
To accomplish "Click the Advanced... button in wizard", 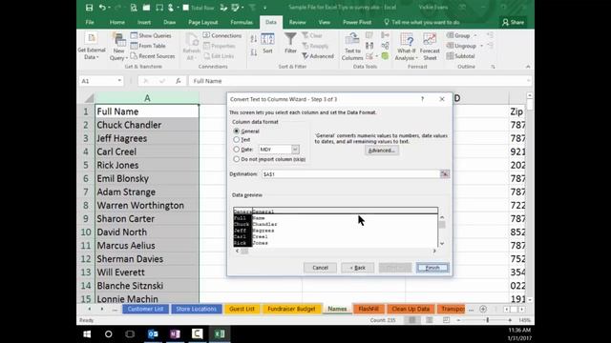I will pyautogui.click(x=382, y=151).
